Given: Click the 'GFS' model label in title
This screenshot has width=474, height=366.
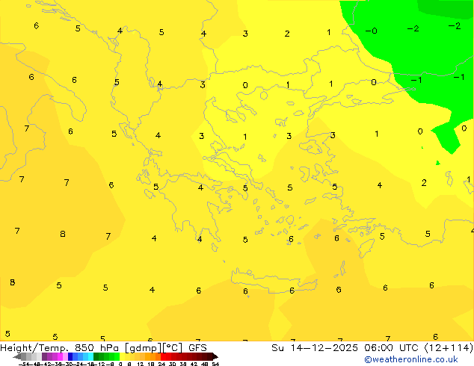Looking at the screenshot, I should 197,348.
